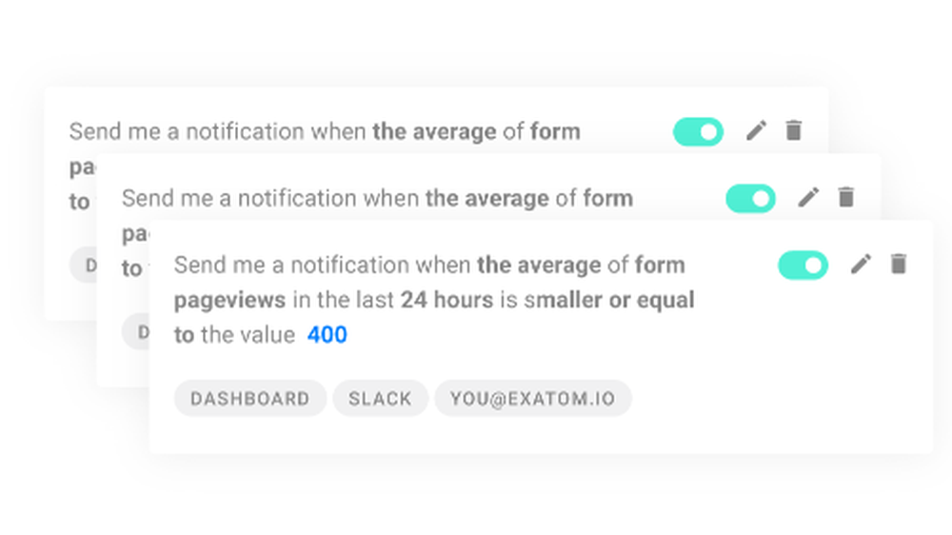Click the pencil icon on the middle card
This screenshot has height=535, width=952.
(x=808, y=197)
